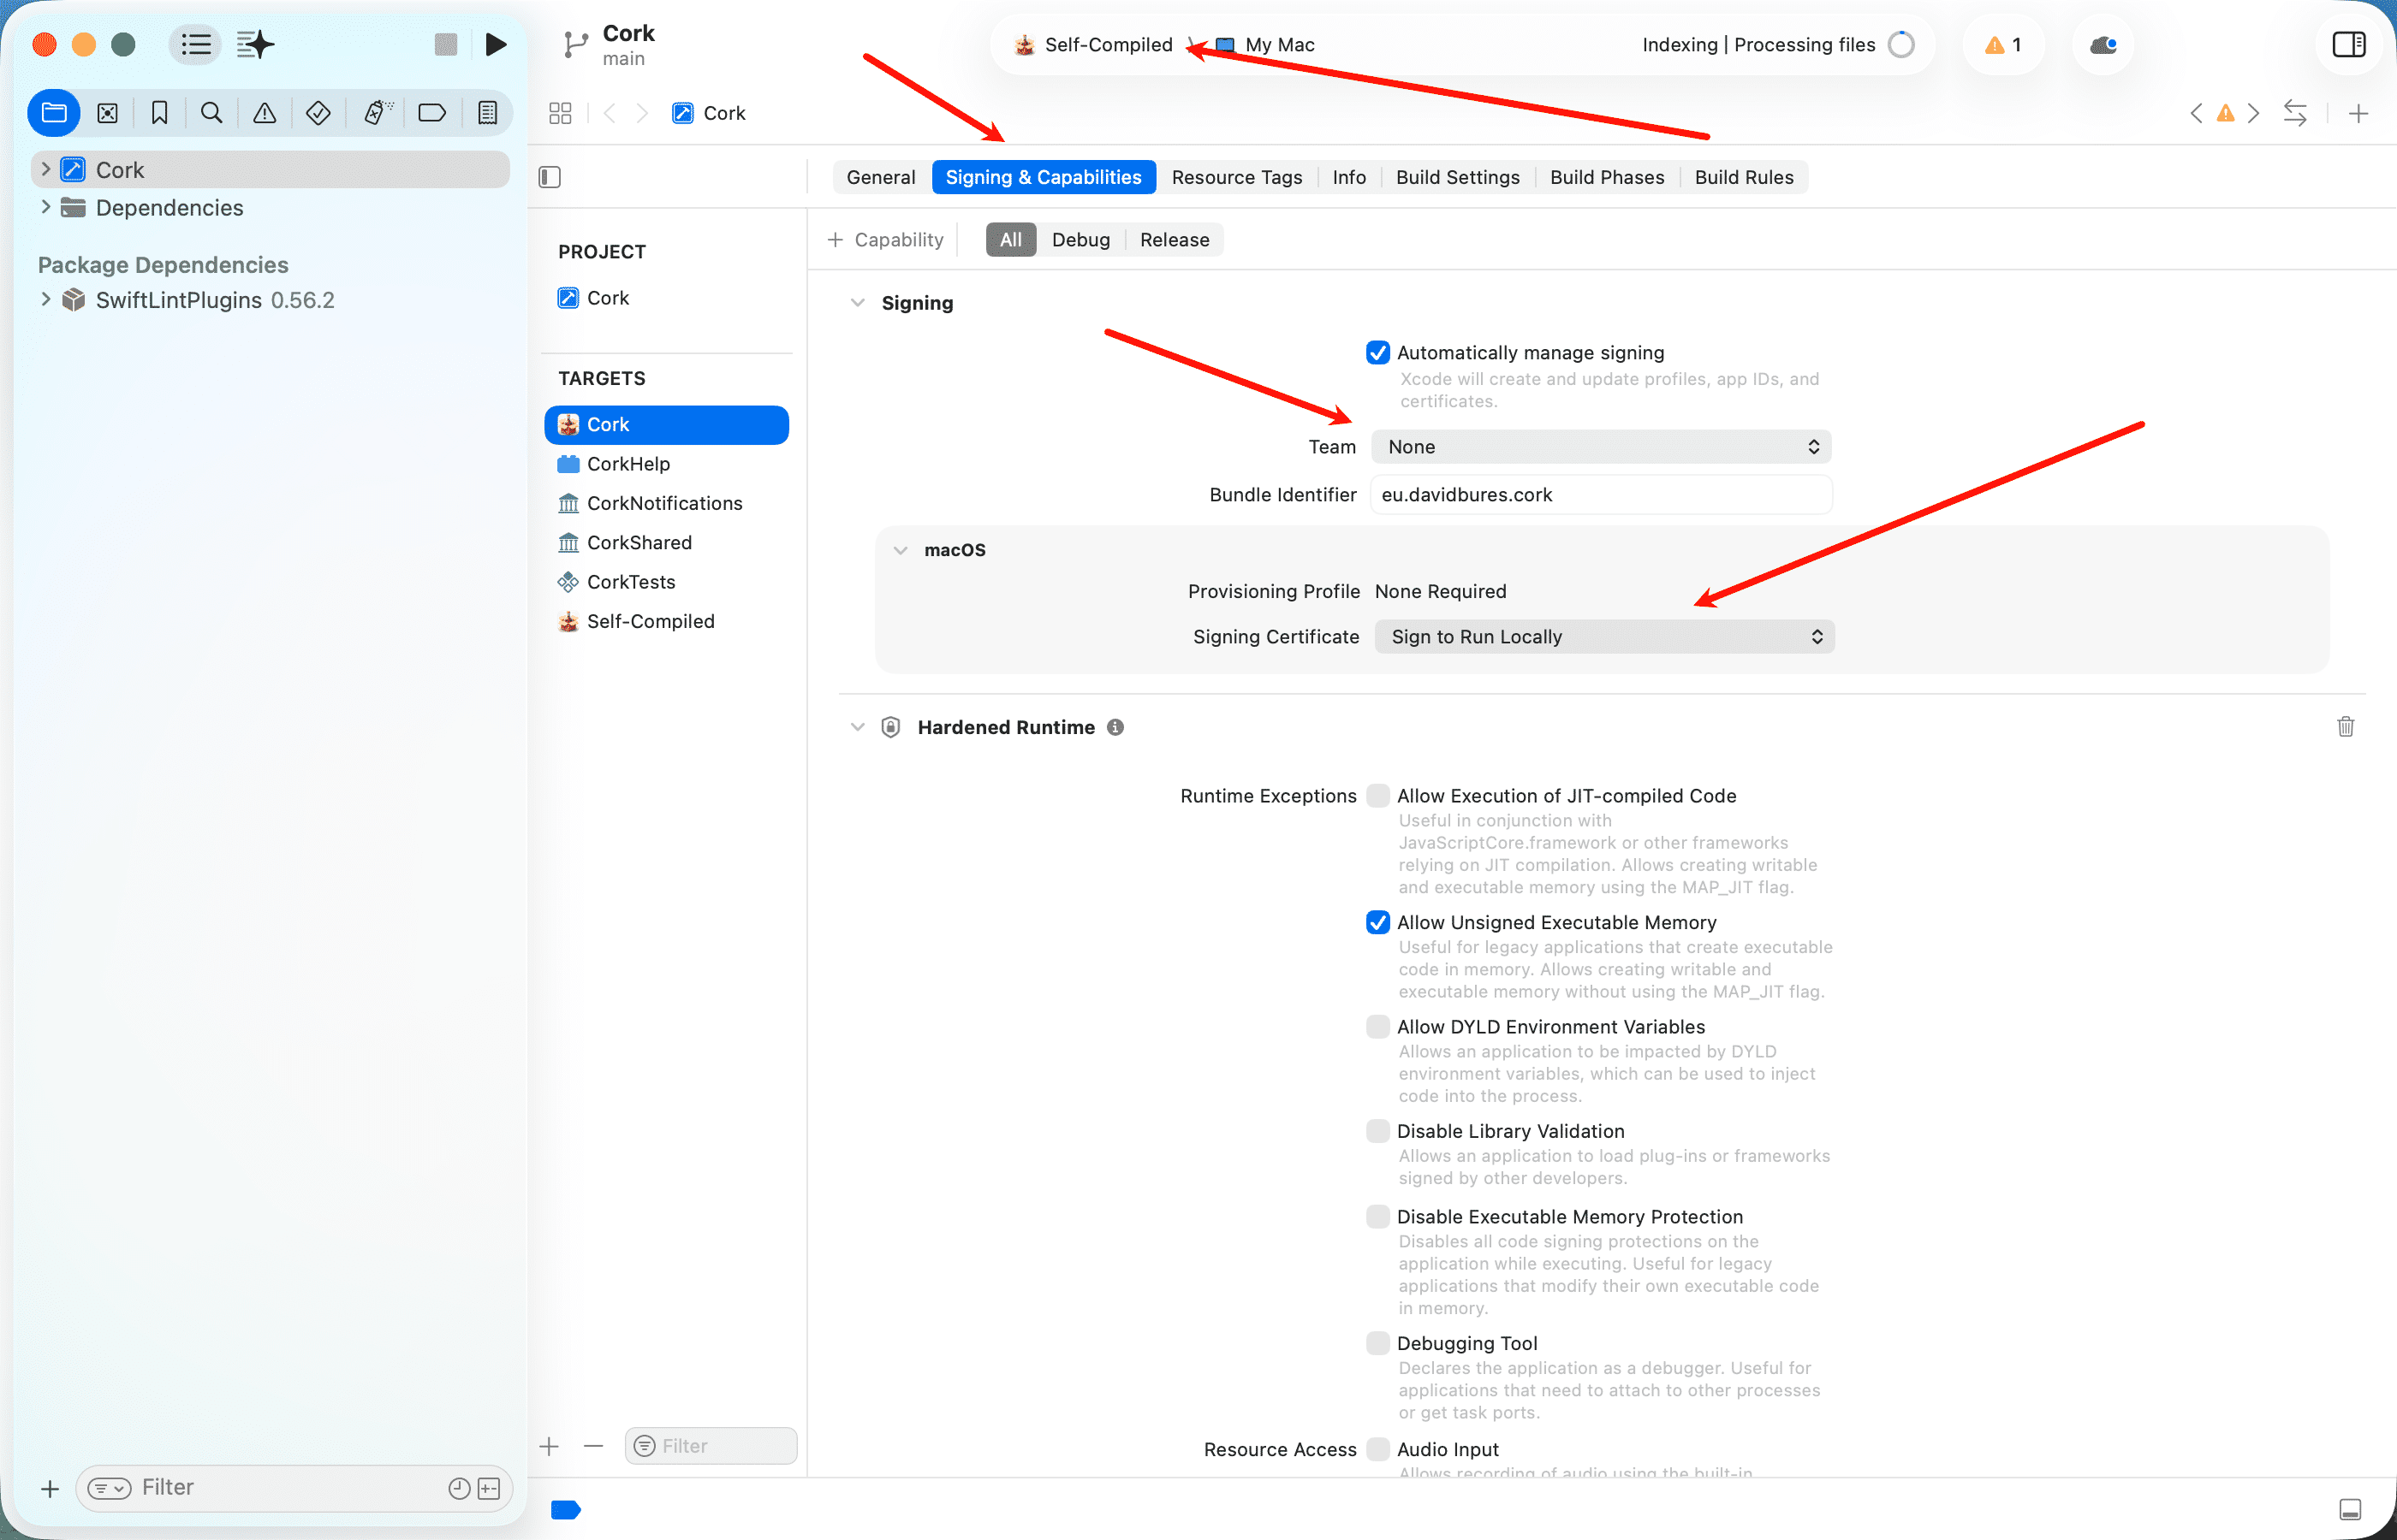Switch to the Build Settings tab
Viewport: 2397px width, 1540px height.
pyautogui.click(x=1457, y=177)
